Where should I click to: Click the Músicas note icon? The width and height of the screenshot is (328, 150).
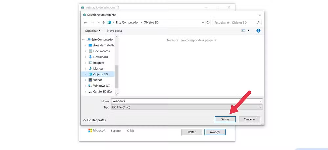click(90, 68)
